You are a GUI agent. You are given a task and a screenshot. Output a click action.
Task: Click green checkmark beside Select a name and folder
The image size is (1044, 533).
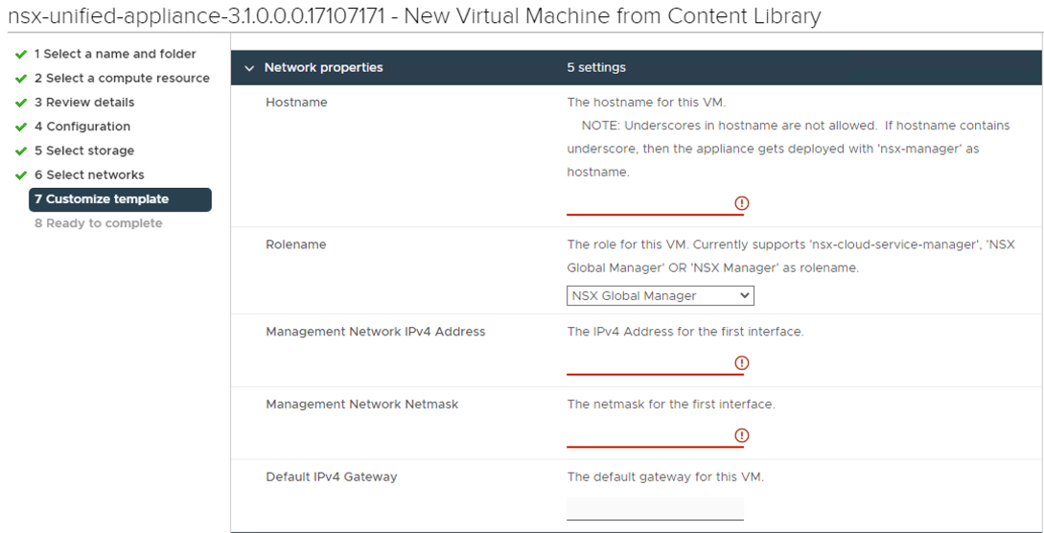[x=21, y=54]
